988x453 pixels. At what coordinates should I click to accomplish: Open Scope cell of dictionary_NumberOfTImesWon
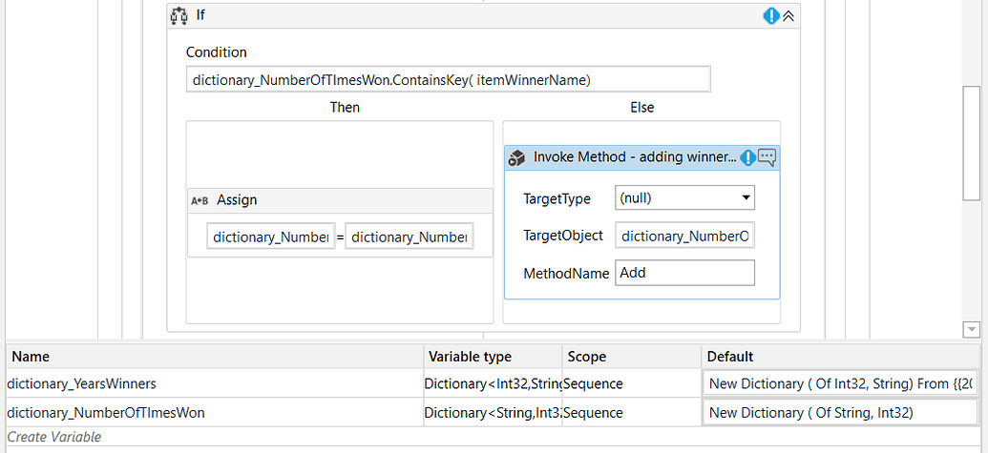tap(630, 413)
